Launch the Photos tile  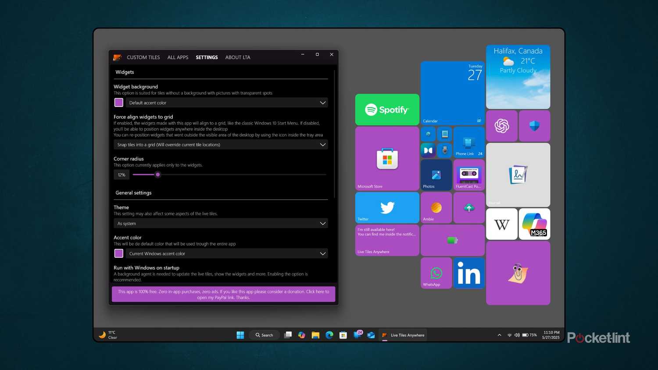[x=436, y=174]
